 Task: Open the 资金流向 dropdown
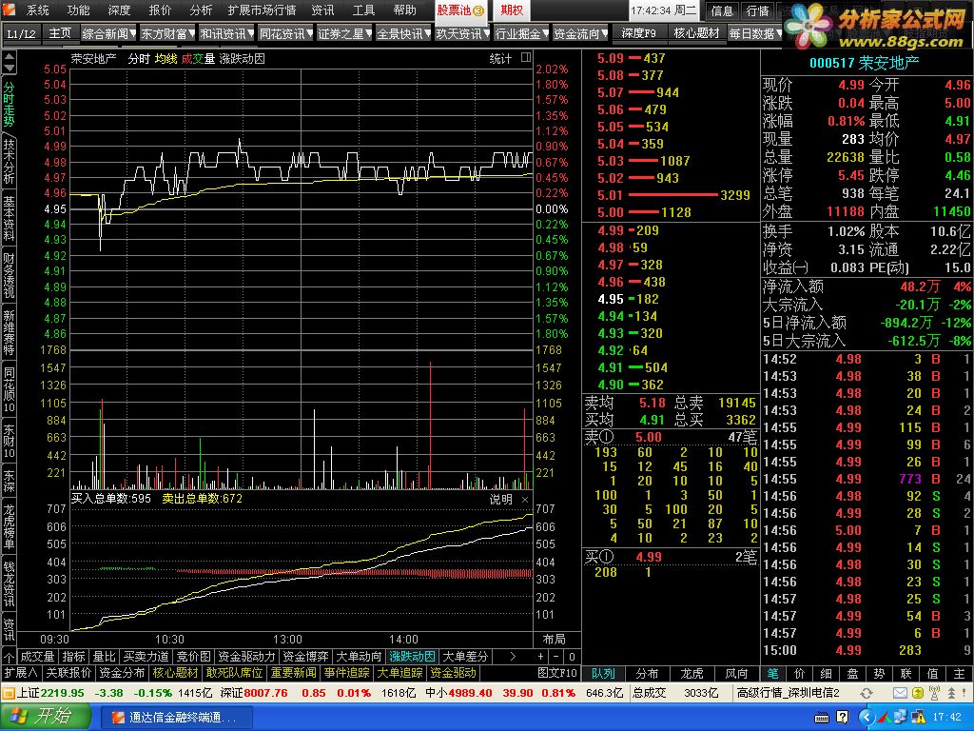pos(580,33)
